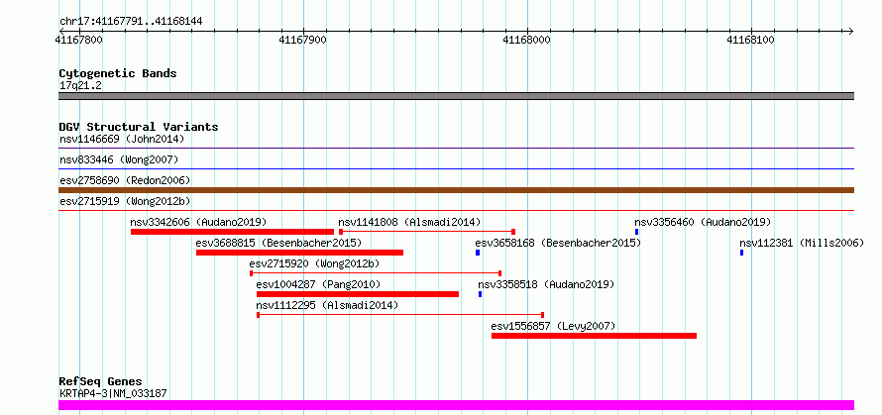
Task: Open the esv3688815 (Besenbacher2015) label
Action: click(x=278, y=243)
